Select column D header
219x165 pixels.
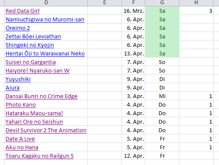coord(46,3)
